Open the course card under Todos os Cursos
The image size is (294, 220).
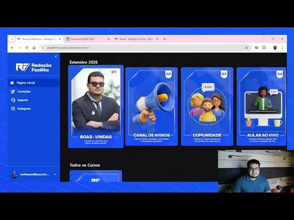[96, 176]
